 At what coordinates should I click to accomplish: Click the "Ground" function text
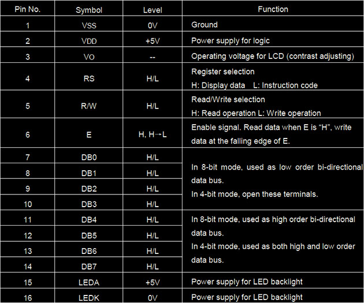[205, 25]
